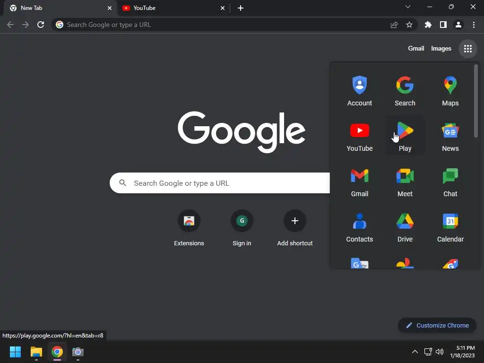Viewport: 484px width, 363px height.
Task: Open Google Chat app
Action: pyautogui.click(x=450, y=182)
